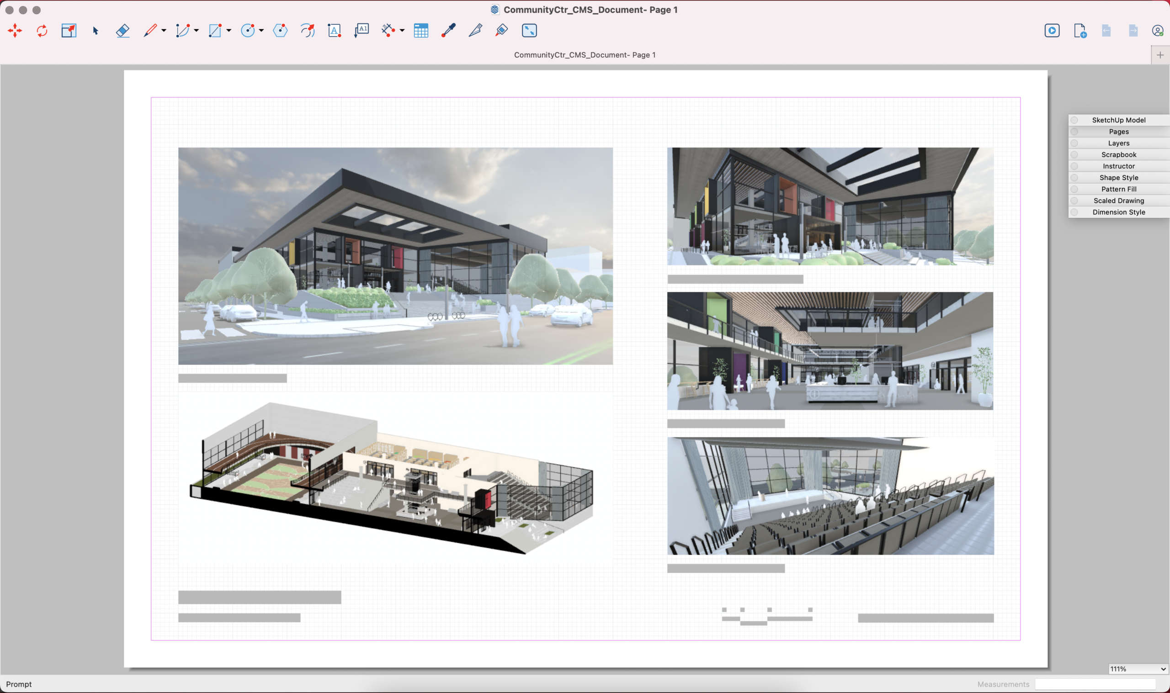Add a new page to the document
Screen dimensions: 1170x693
(x=1080, y=31)
